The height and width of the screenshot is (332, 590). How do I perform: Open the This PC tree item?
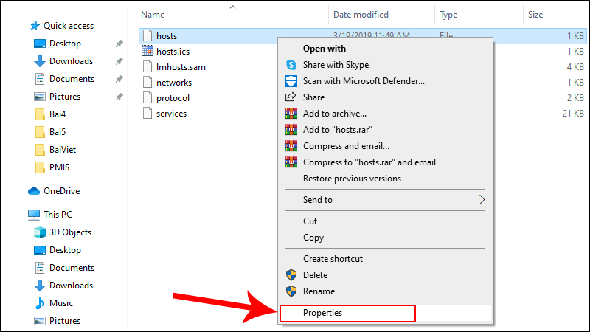coord(58,215)
